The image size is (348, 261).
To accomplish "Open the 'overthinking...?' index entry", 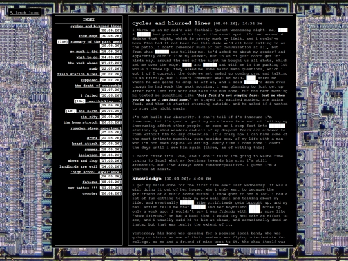I will coord(104,101).
